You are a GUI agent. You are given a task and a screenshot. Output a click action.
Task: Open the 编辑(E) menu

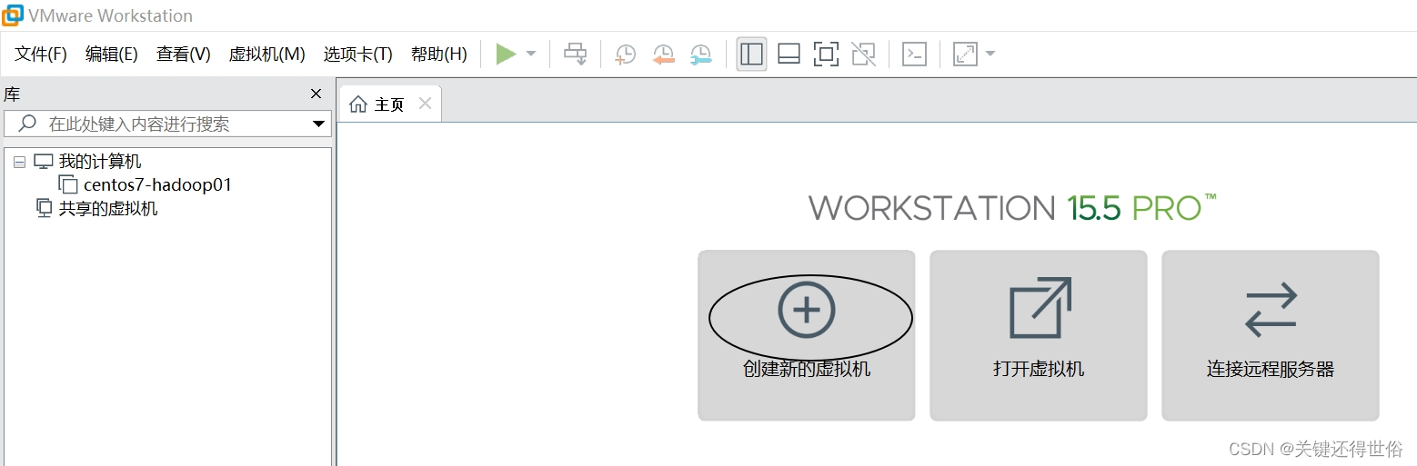tap(111, 55)
